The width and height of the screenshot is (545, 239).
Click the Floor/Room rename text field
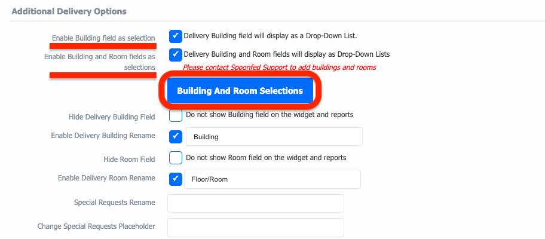(x=272, y=179)
